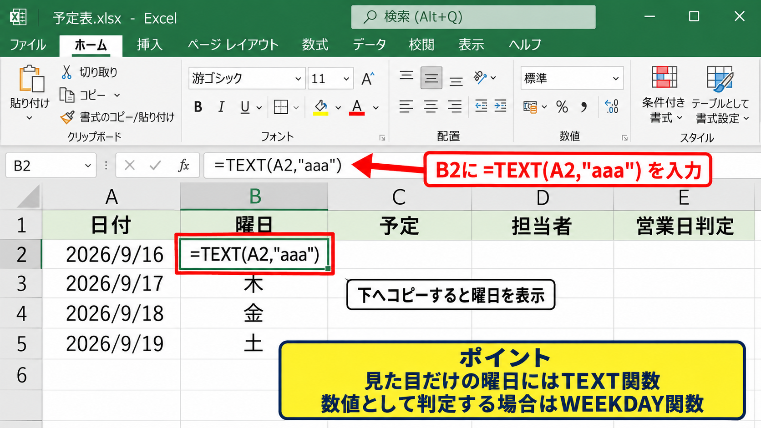Apply borders with the border grid icon
Image resolution: width=761 pixels, height=428 pixels.
click(x=281, y=107)
